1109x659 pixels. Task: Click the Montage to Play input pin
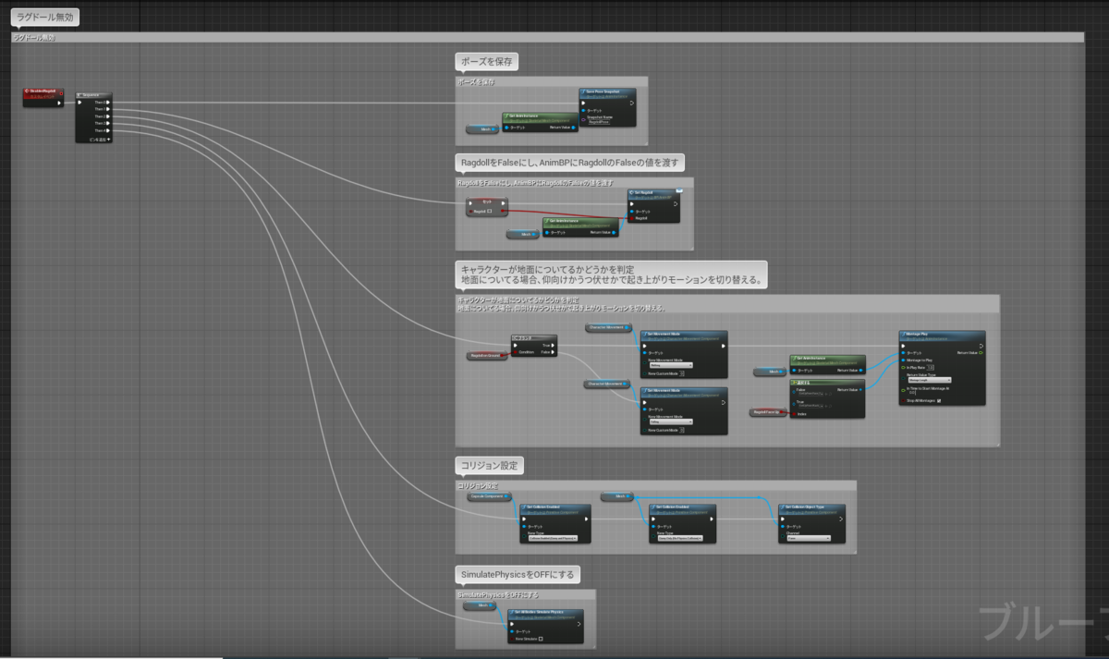[x=903, y=360]
